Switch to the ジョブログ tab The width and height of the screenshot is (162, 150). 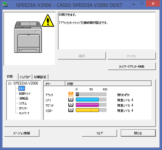(x=25, y=77)
